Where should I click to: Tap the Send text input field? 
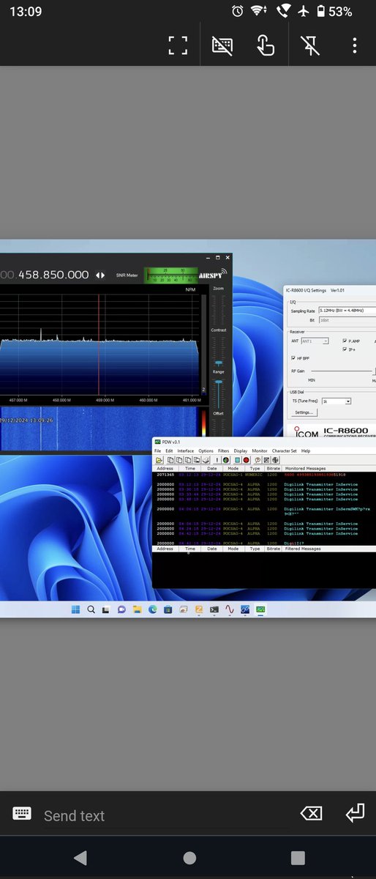165,815
